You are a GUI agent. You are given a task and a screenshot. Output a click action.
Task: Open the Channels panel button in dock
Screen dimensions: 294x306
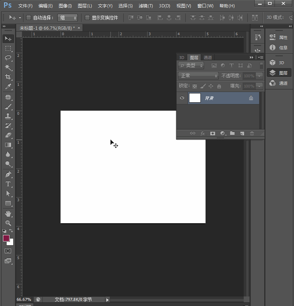(x=279, y=83)
